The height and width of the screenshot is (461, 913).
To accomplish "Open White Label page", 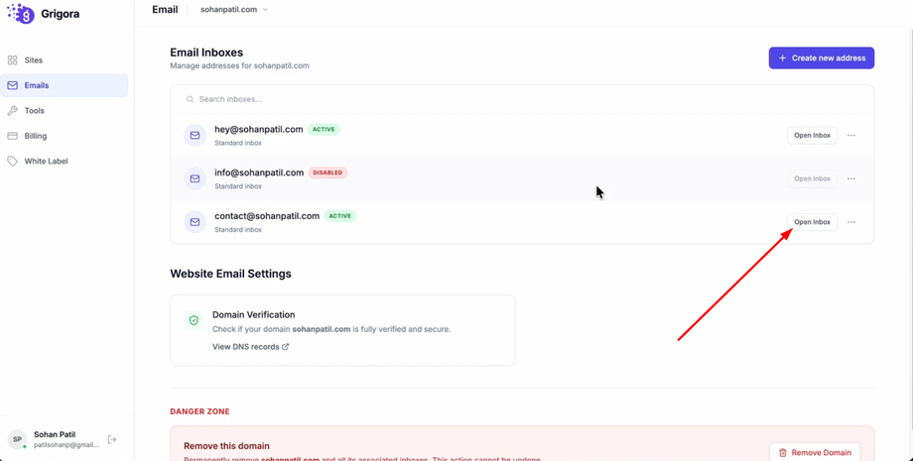I will pyautogui.click(x=46, y=161).
